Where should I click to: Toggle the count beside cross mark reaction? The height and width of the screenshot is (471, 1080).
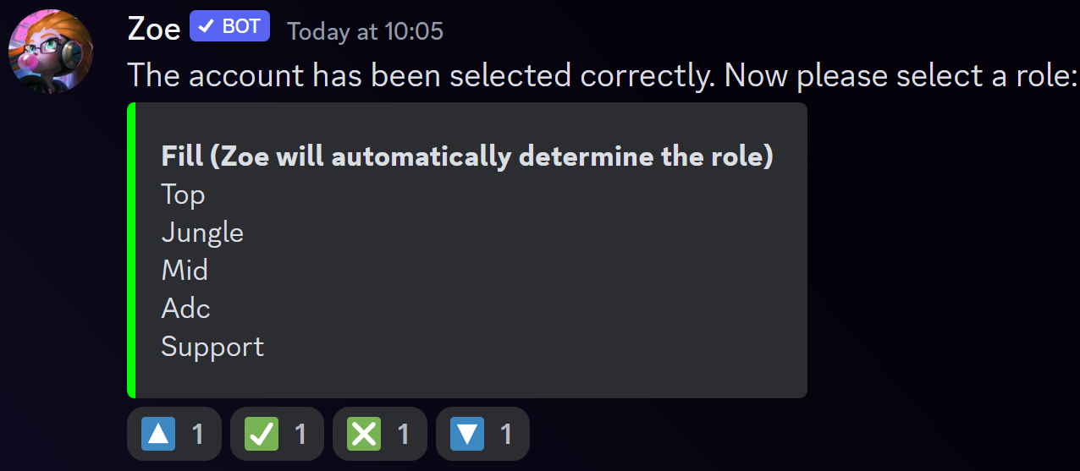403,435
